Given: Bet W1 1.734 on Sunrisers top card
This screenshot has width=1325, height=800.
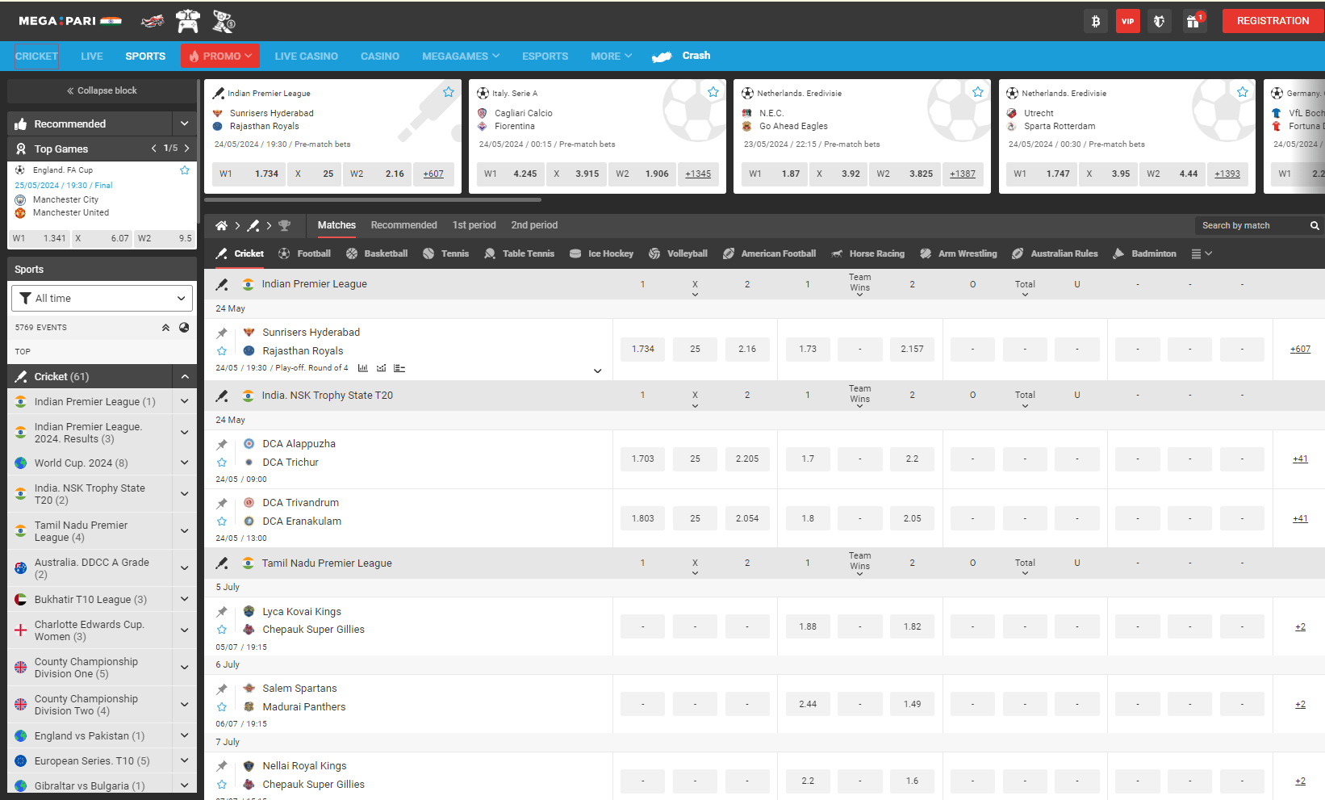Looking at the screenshot, I should (x=249, y=174).
